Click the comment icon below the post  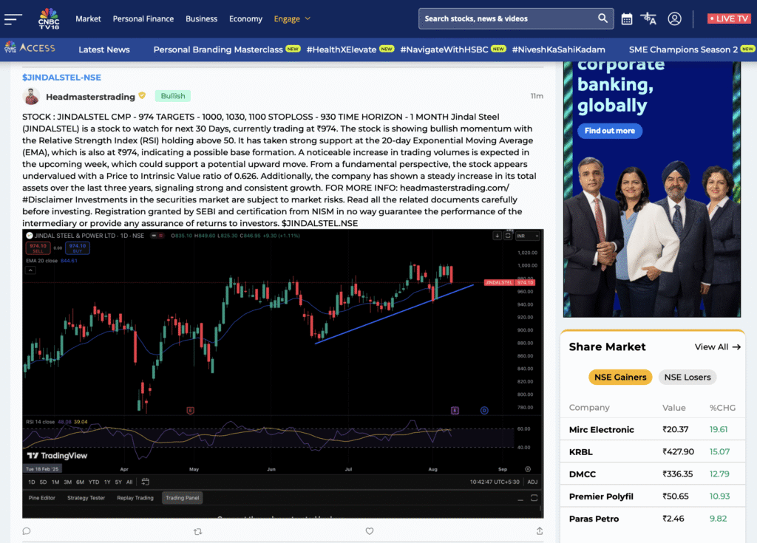27,530
